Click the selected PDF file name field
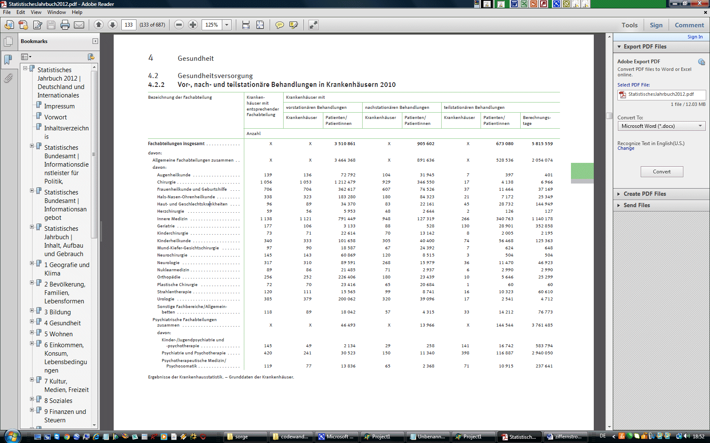 661,95
